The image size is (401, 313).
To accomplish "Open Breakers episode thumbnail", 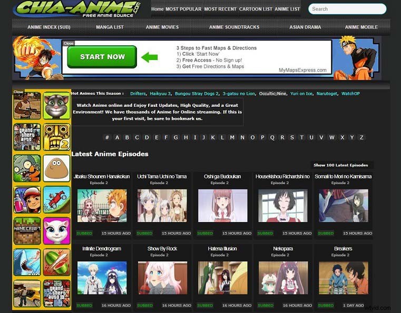I will [343, 278].
